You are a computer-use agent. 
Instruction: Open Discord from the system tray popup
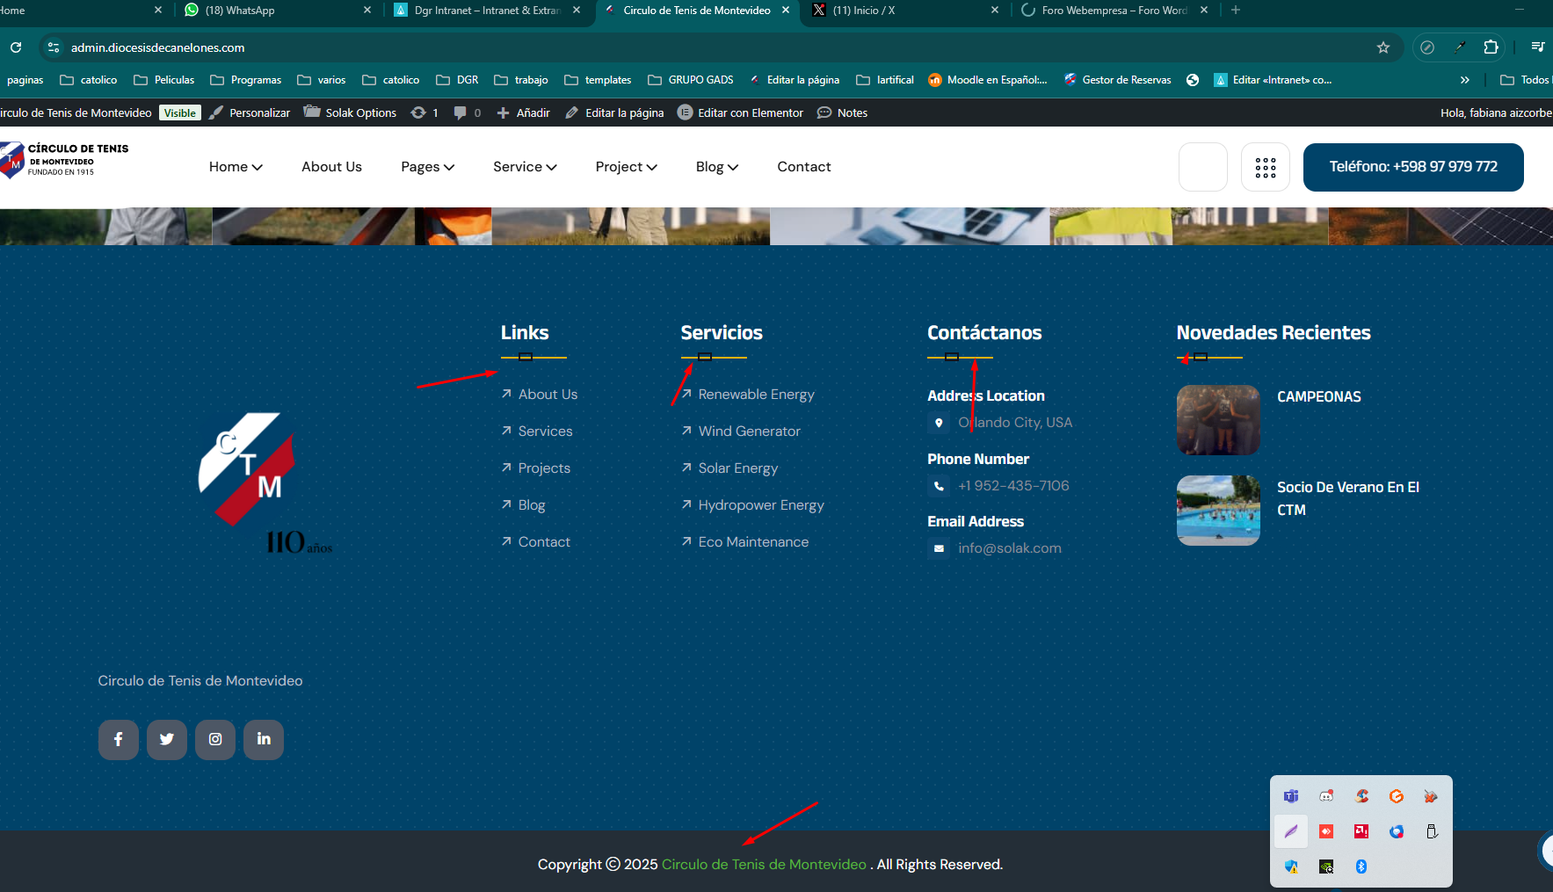click(1325, 796)
